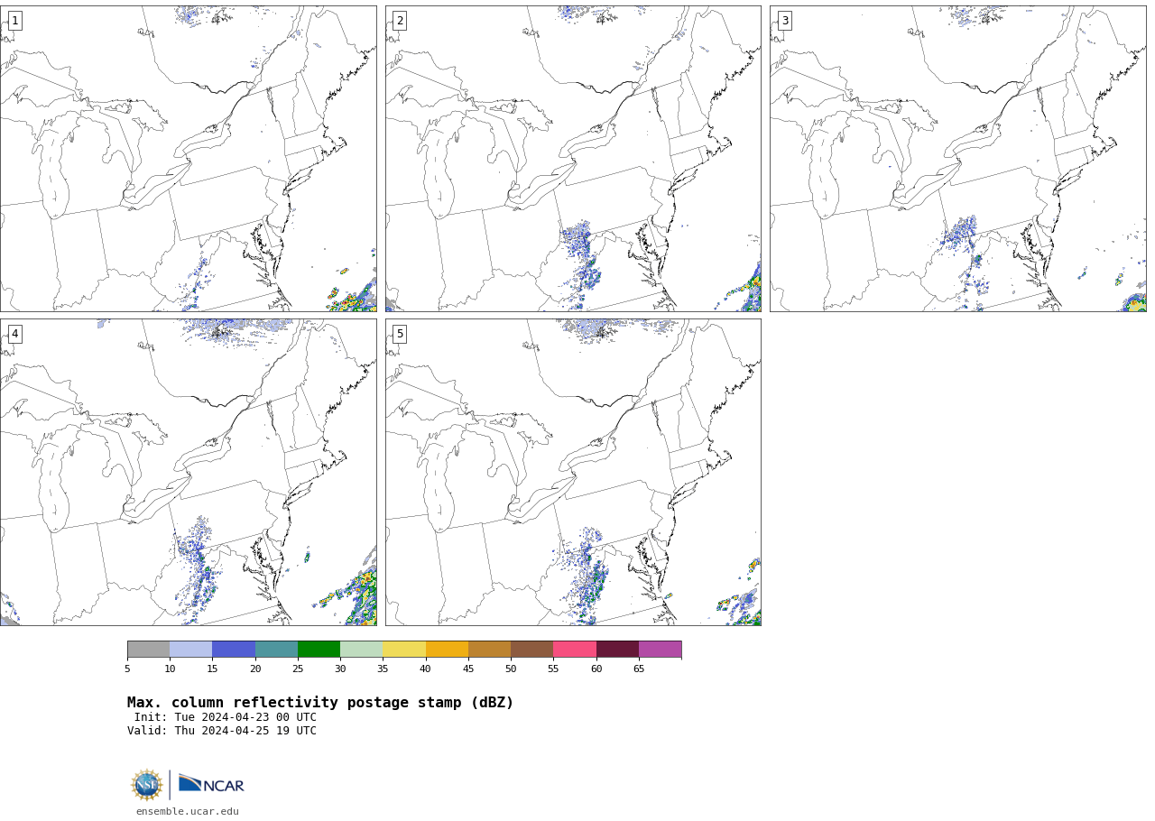The width and height of the screenshot is (1155, 821).
Task: Click the dark brown 50-55 dBZ swatch
Action: pos(532,650)
